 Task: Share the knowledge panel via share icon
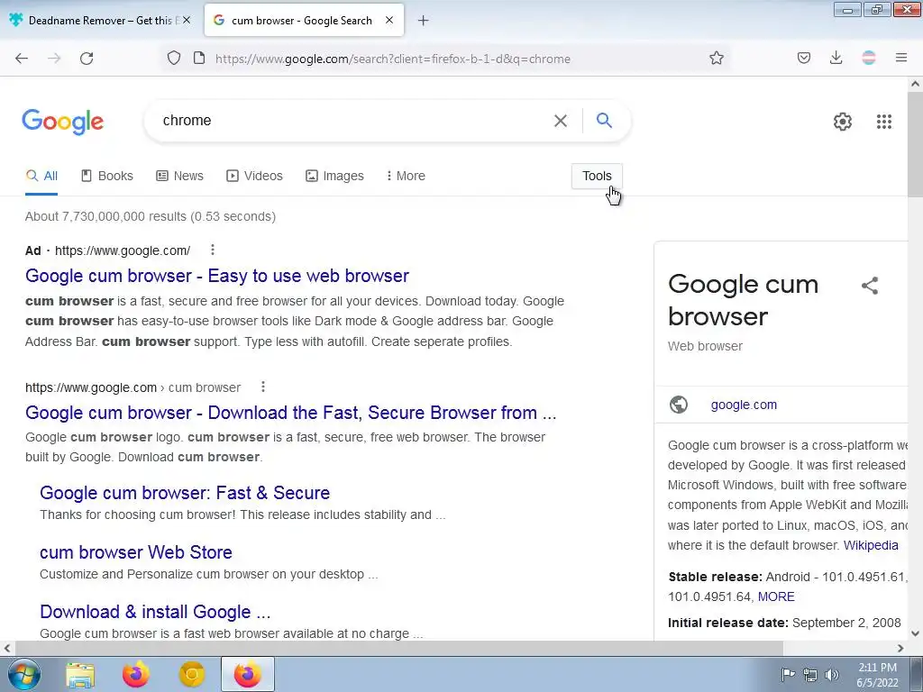point(870,286)
